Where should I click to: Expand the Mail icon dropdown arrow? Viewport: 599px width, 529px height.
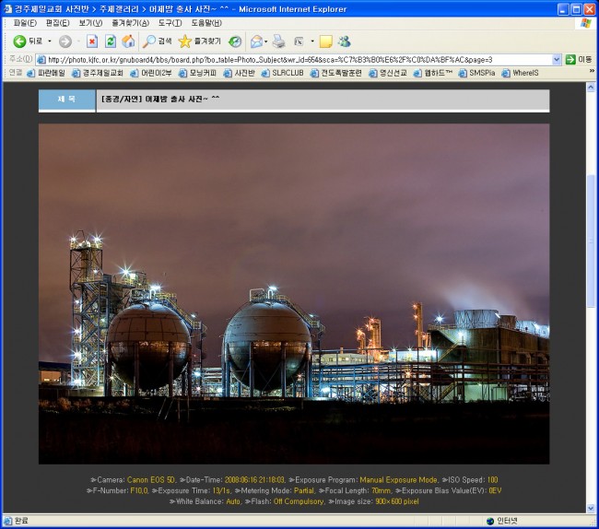click(267, 41)
